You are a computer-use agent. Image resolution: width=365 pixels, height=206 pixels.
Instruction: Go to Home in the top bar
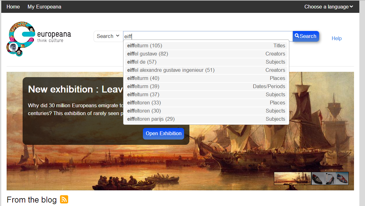[13, 7]
